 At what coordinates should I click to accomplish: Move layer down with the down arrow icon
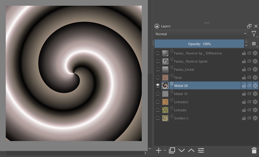(182, 150)
